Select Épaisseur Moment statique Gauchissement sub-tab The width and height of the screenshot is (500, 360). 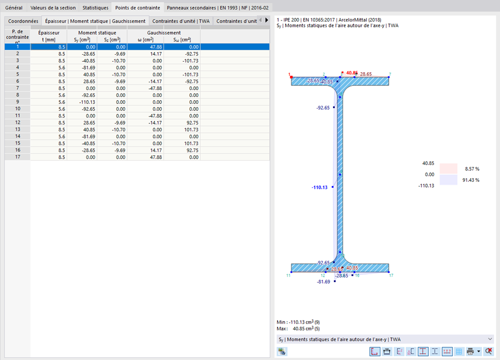pos(95,21)
